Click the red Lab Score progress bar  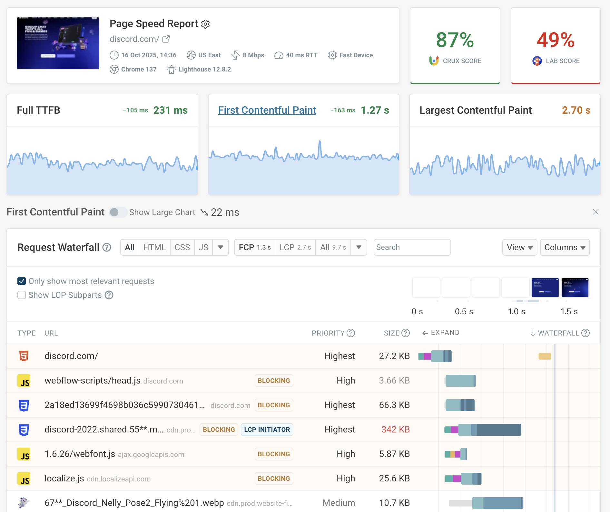coord(555,83)
